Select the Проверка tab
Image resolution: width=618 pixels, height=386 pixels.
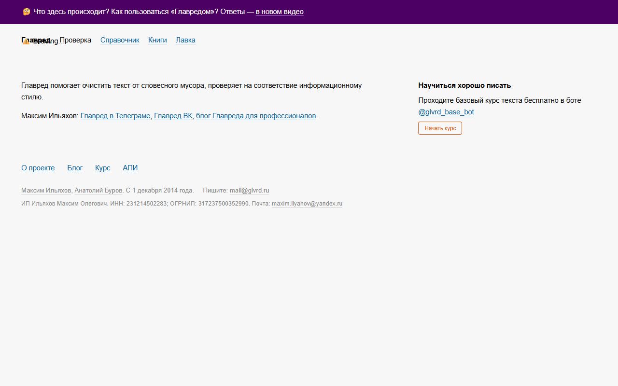click(75, 40)
